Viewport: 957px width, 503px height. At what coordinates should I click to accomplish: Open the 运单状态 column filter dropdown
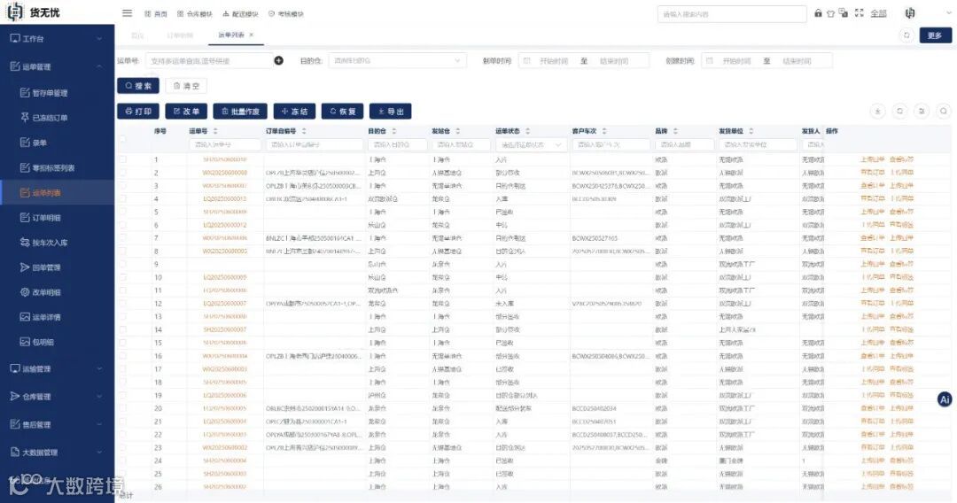coord(531,144)
